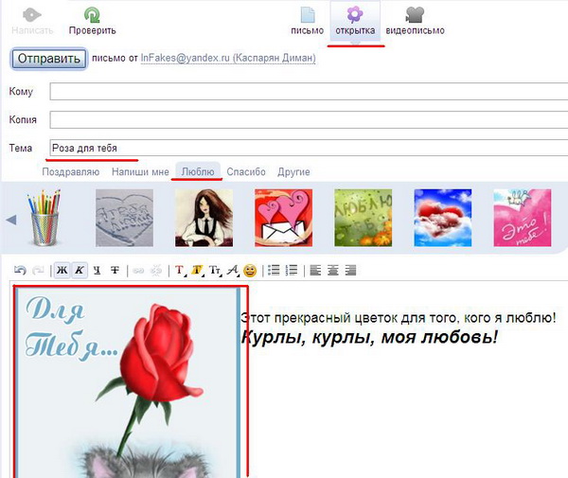568x478 pixels.
Task: Click the redo icon
Action: coord(38,270)
